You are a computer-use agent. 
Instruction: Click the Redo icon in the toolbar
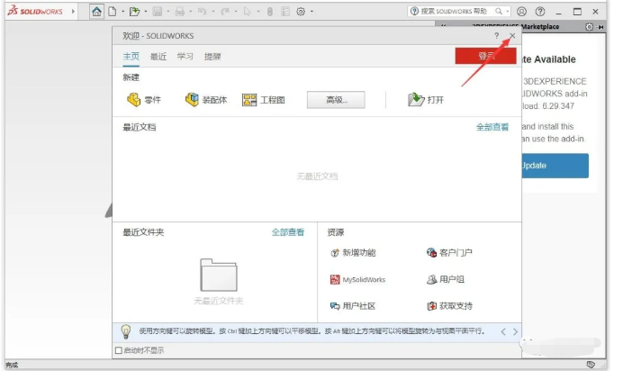(x=225, y=12)
